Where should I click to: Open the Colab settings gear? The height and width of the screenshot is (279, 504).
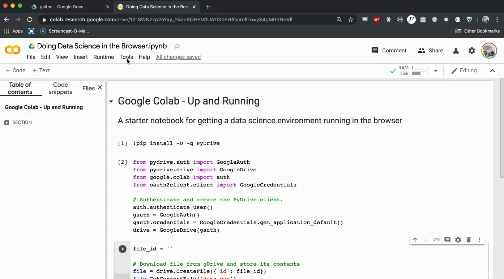click(472, 51)
